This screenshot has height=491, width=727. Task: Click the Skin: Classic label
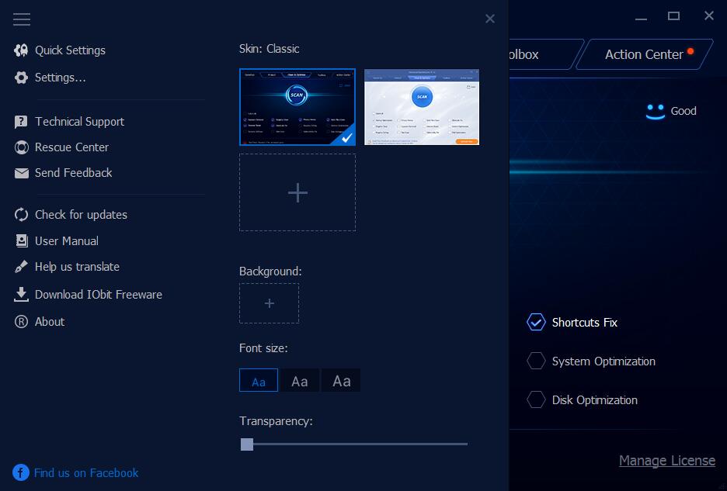[x=269, y=49]
